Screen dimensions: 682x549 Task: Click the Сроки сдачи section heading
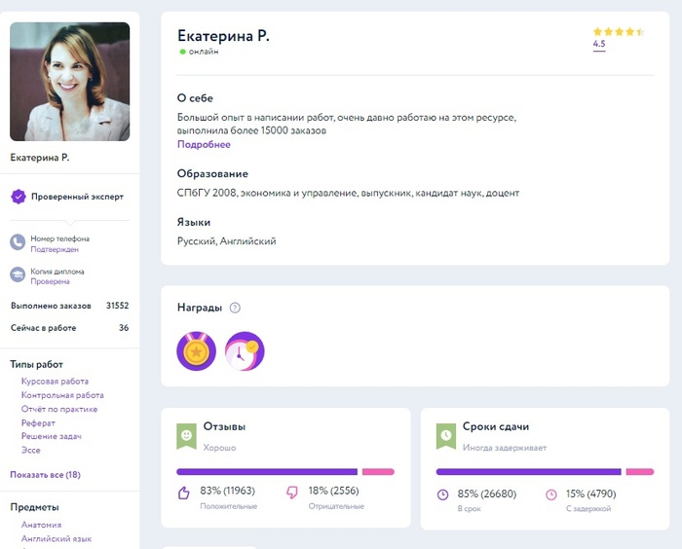coord(496,426)
